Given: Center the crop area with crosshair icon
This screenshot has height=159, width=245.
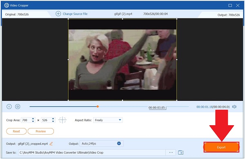Looking at the screenshot, I should (62, 120).
